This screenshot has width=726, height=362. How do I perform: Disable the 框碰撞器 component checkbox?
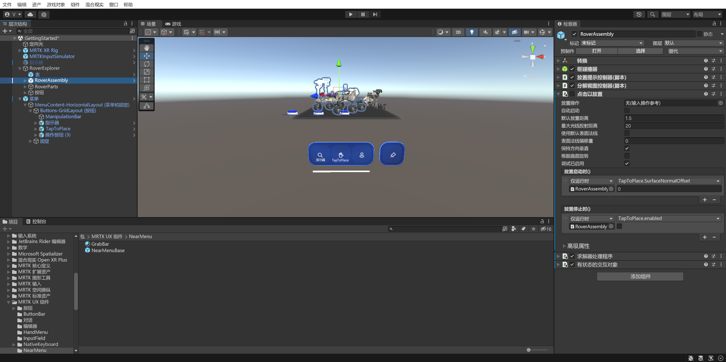coord(572,69)
